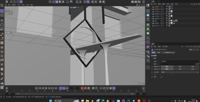Click the green Subdivision generator icon
The width and height of the screenshot is (200, 102).
148,25
